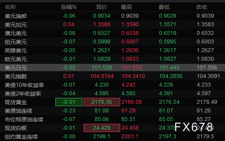Select the 美债2年收益率 row
This screenshot has height=141, width=225.
click(112, 94)
